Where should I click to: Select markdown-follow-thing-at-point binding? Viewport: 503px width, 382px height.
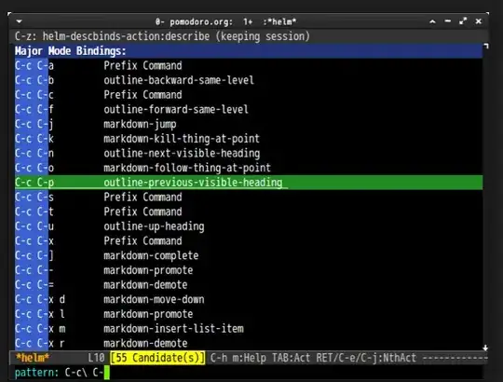tap(249, 168)
